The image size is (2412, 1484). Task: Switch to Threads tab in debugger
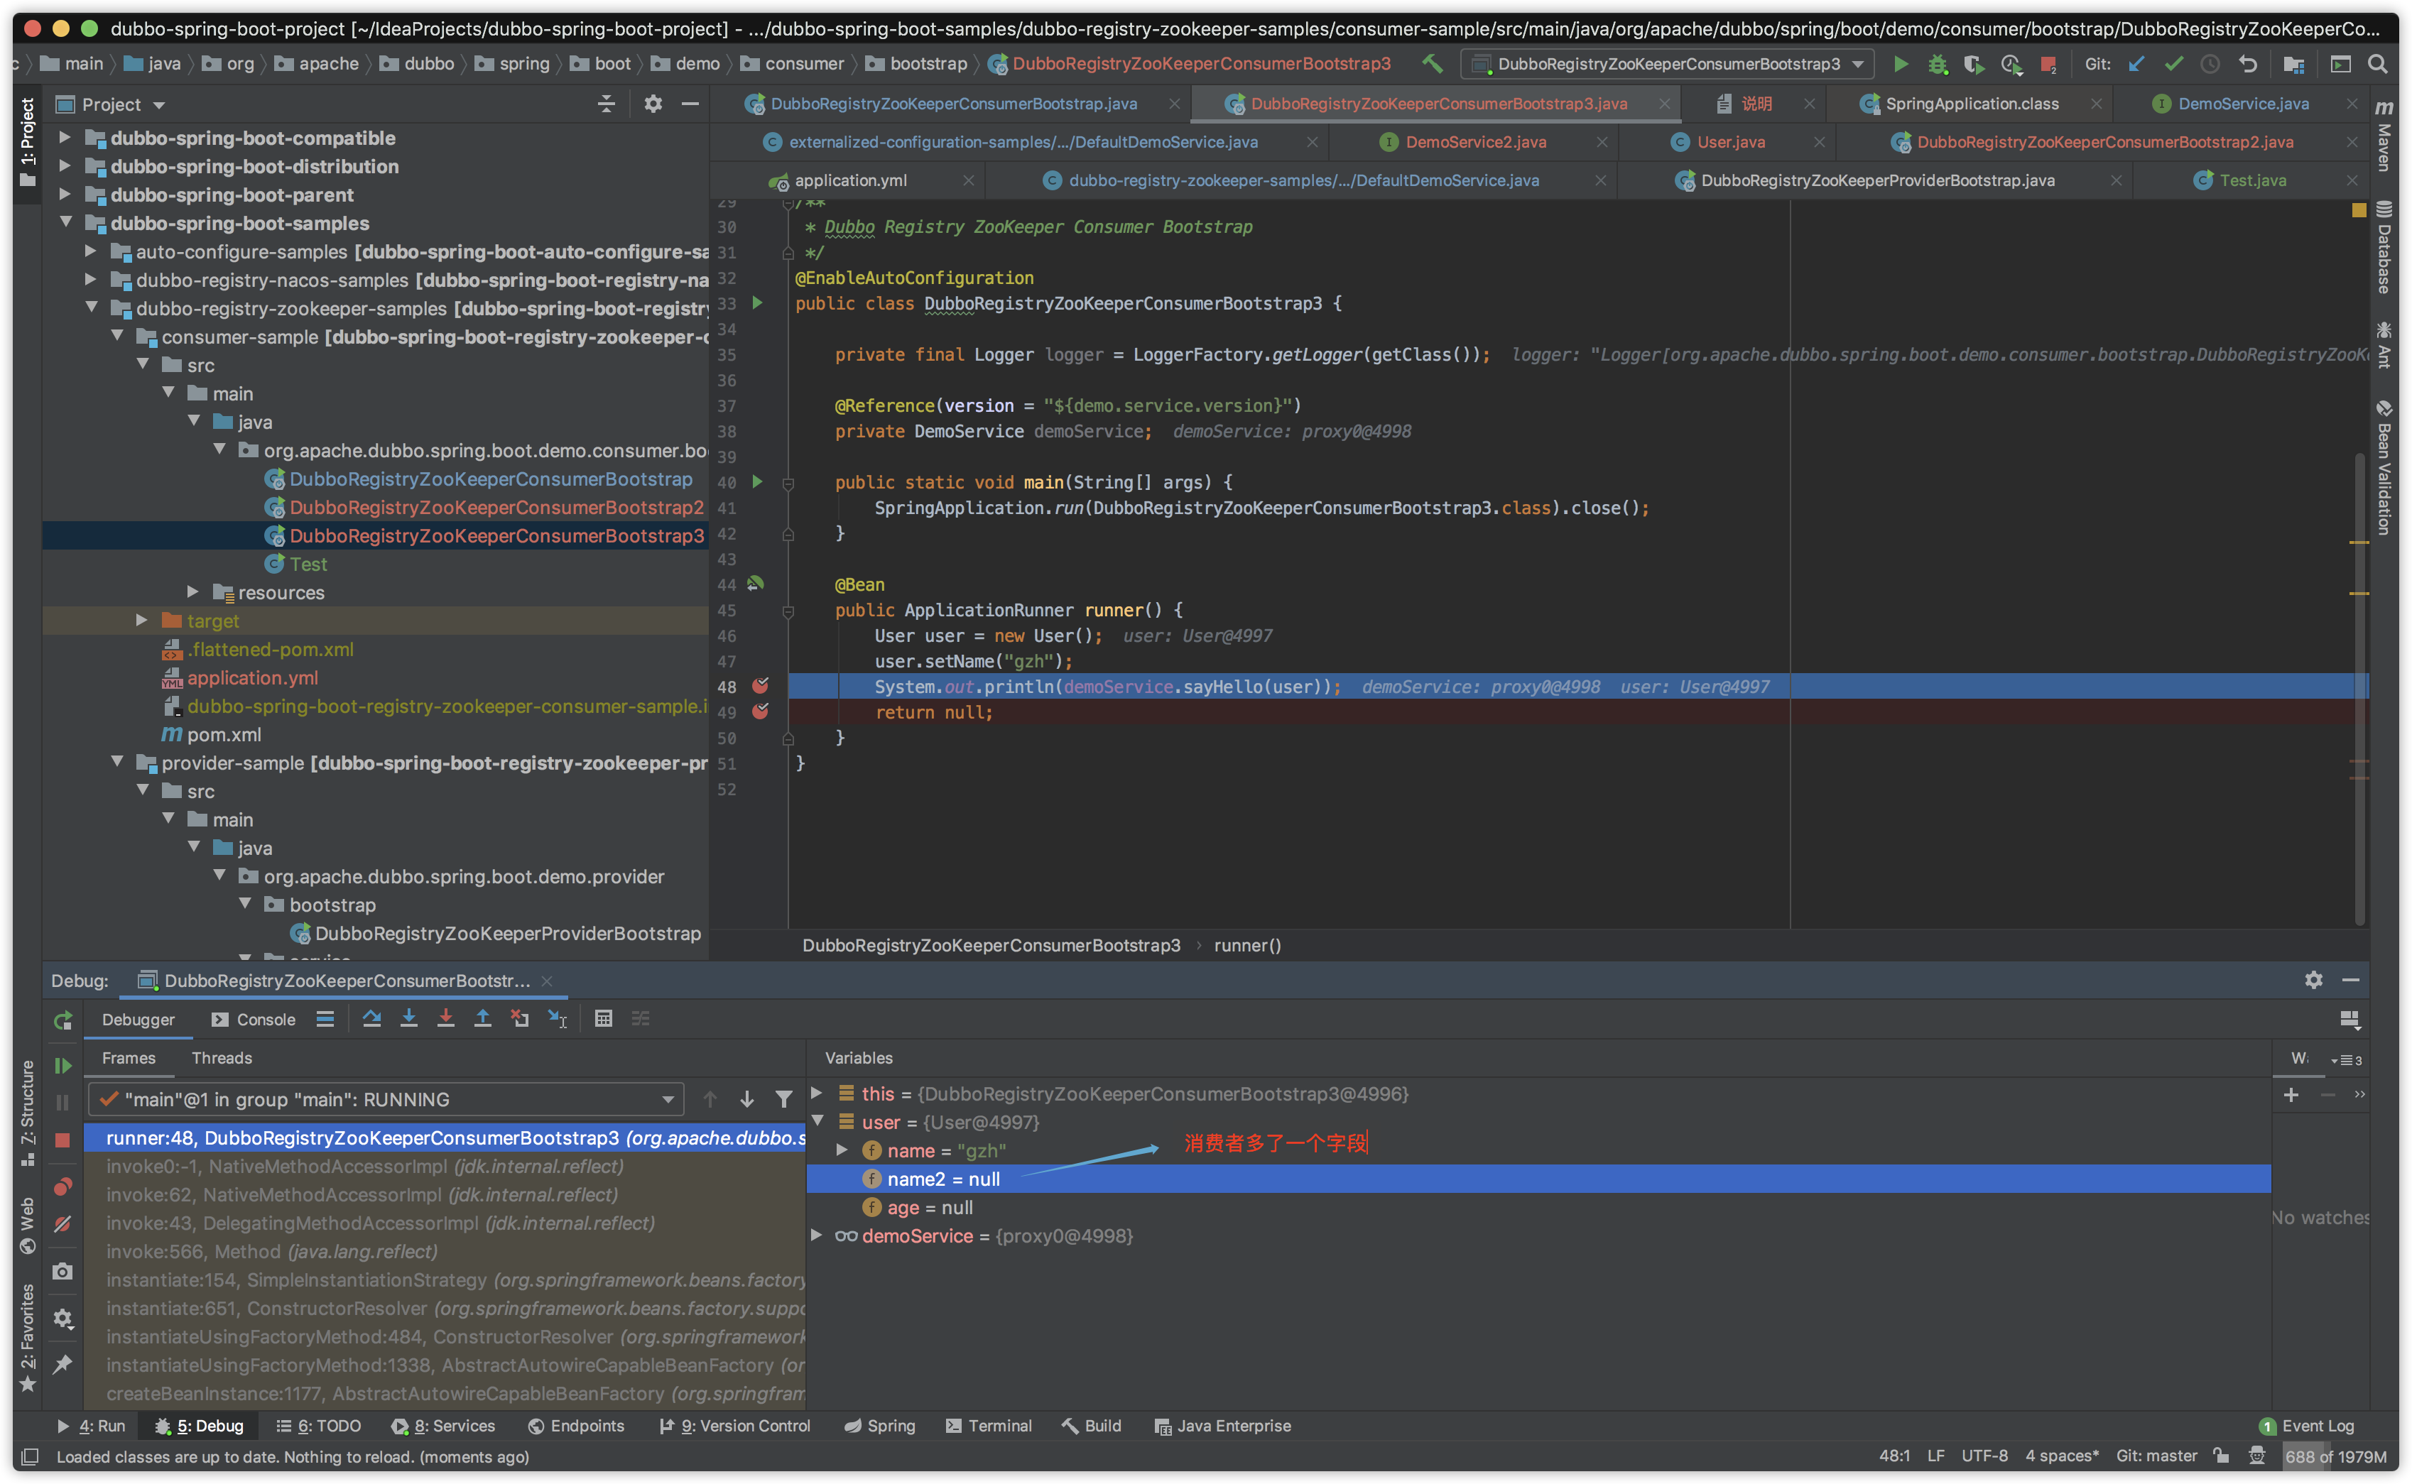(222, 1058)
